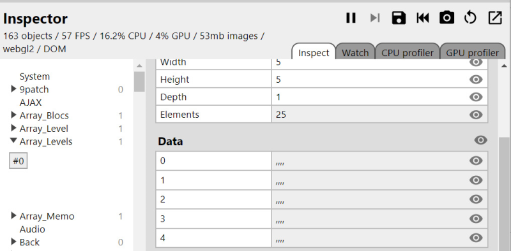The image size is (511, 251).
Task: Collapse the Array_Levels object tree
Action: pos(13,141)
